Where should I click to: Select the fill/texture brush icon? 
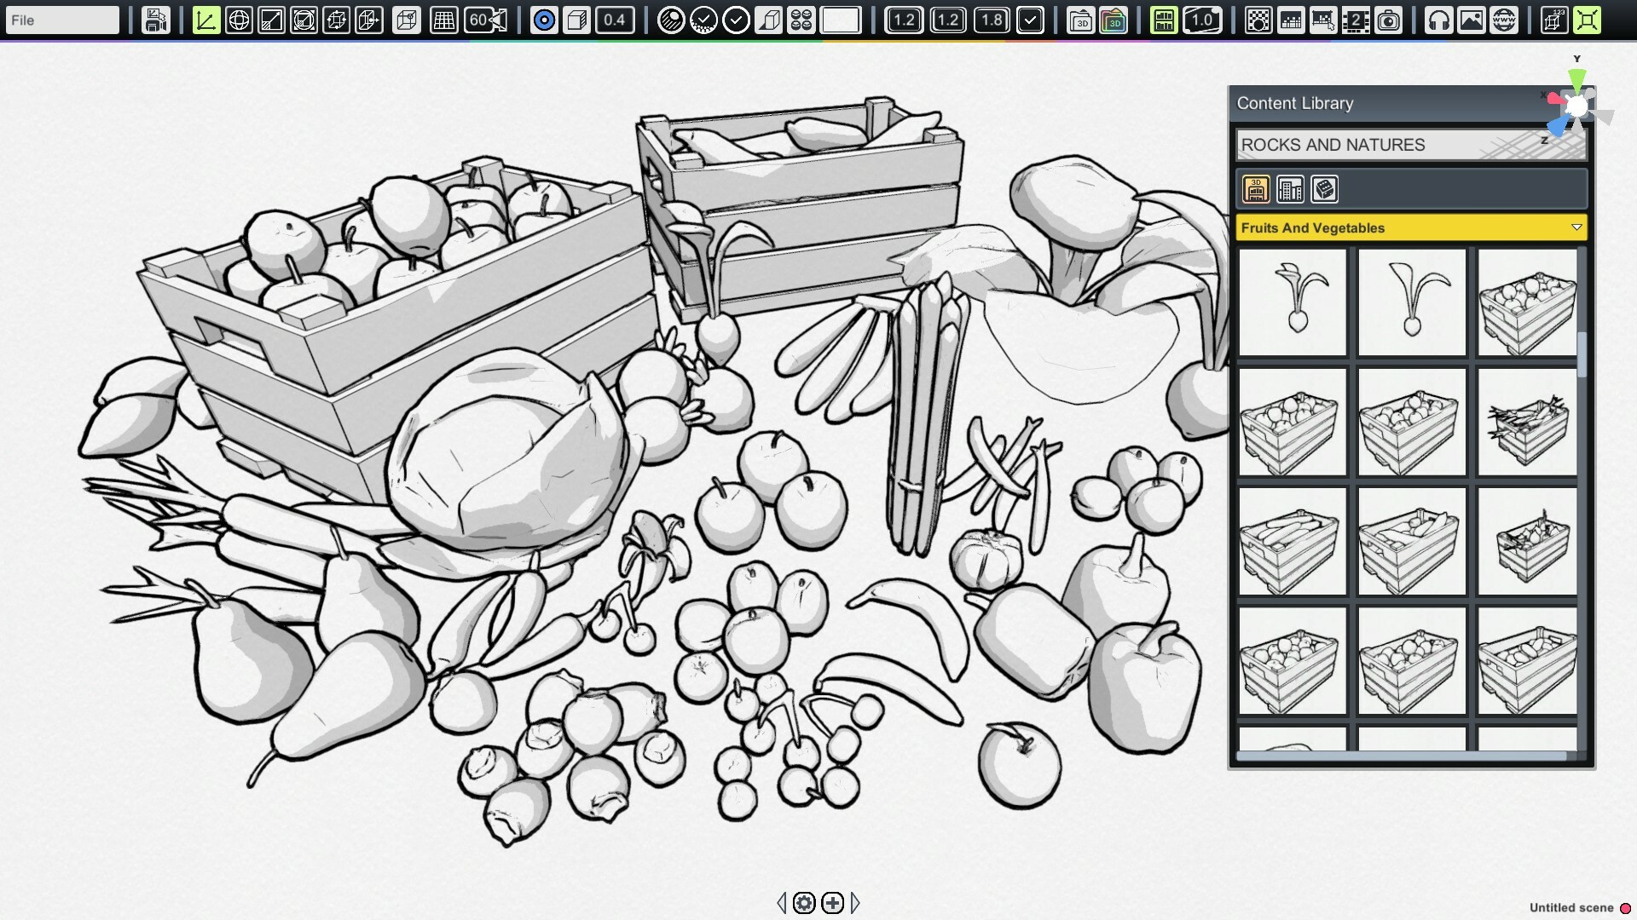click(671, 19)
